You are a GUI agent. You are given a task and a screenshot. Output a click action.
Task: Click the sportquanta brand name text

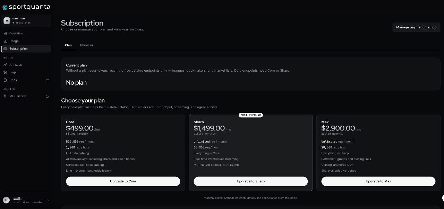point(29,7)
